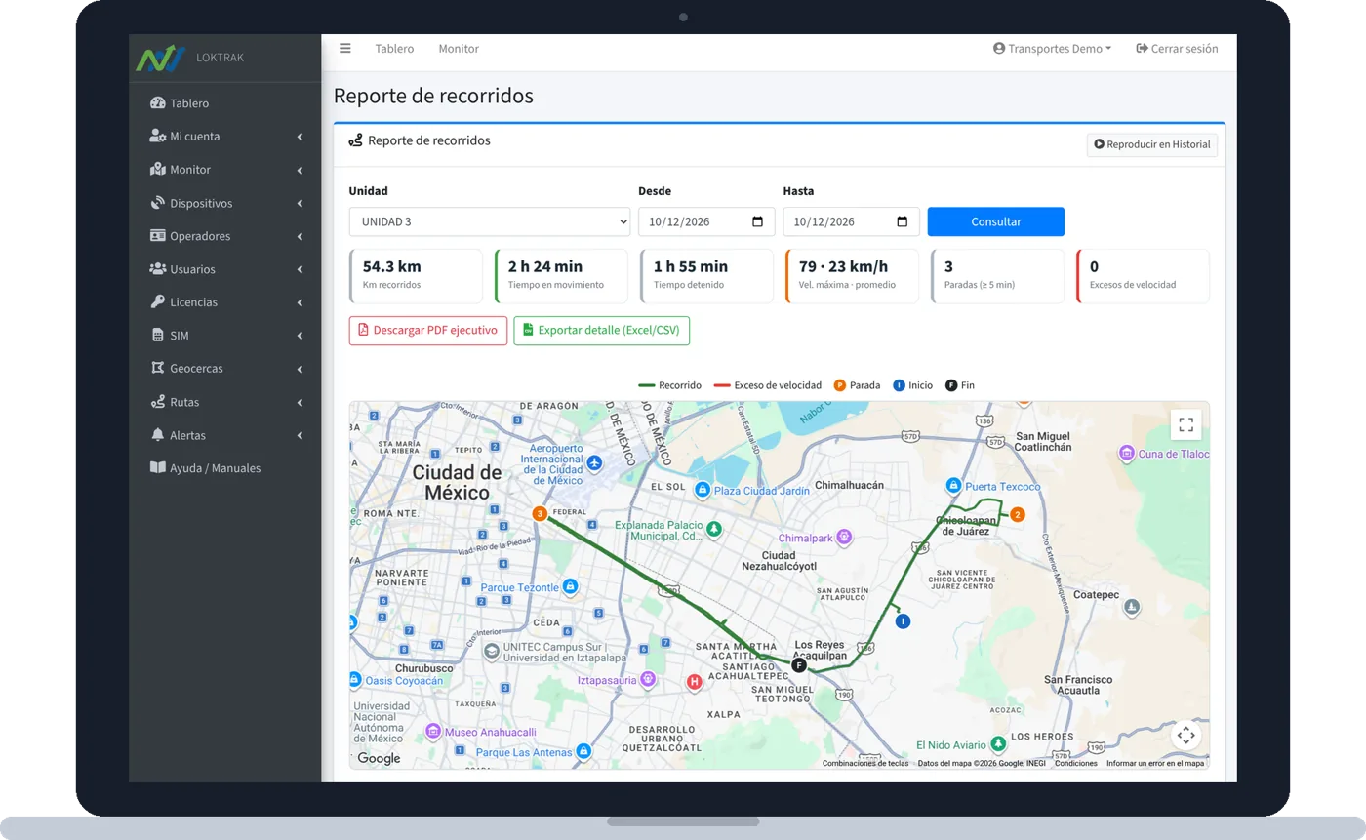Toggle the hamburger sidebar menu icon
The image size is (1366, 840).
(345, 48)
